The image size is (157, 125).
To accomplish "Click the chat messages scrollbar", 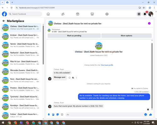I will [x=152, y=76].
